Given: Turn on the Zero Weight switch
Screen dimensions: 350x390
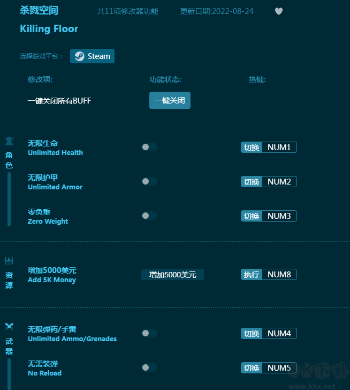Looking at the screenshot, I should [149, 216].
